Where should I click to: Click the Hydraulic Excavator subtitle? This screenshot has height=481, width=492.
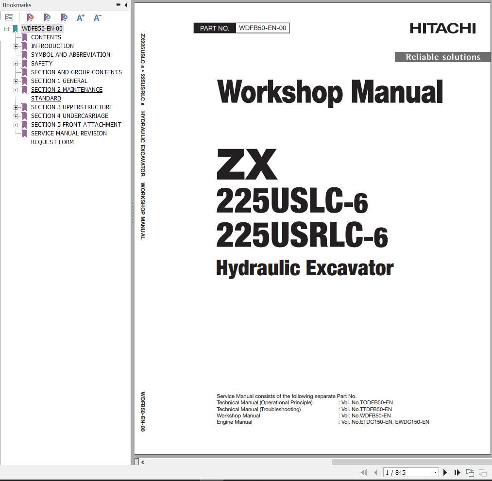pos(305,268)
